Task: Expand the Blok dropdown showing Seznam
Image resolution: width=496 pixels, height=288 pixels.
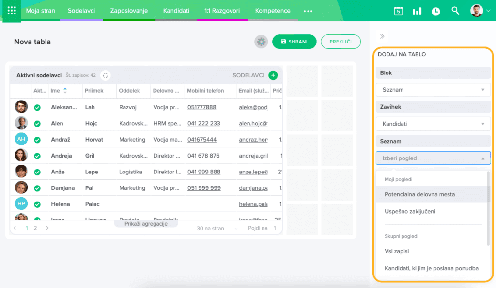Action: [433, 90]
